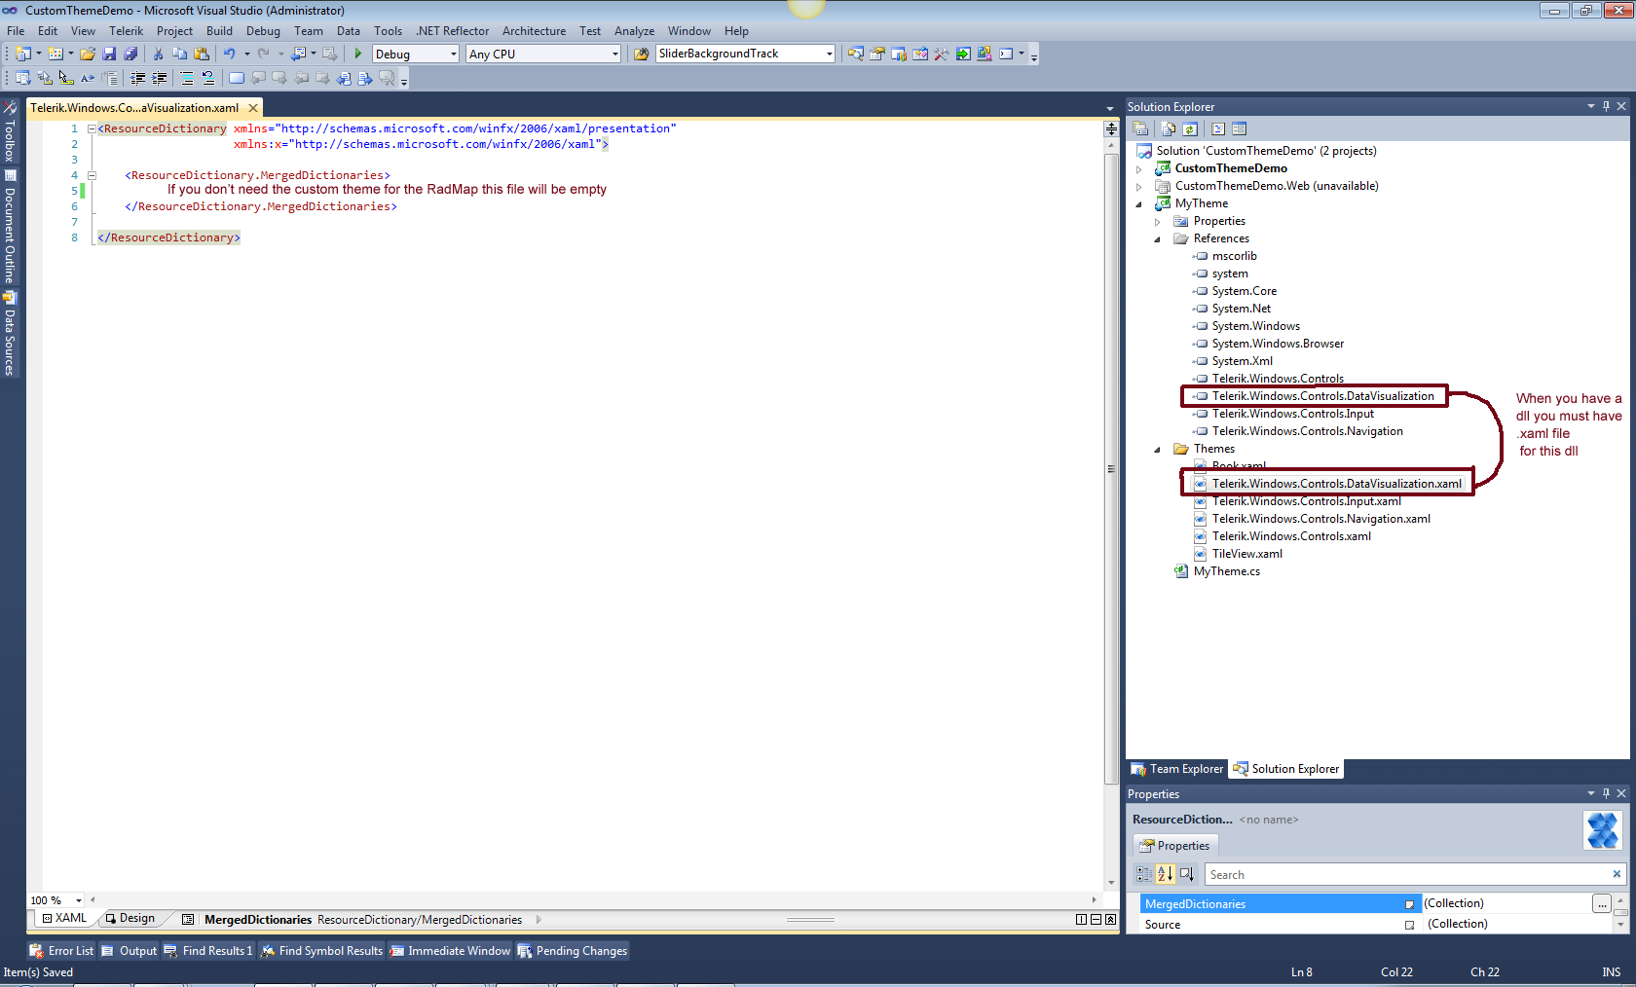Pin or auto-hide the Solution Explorer panel
Viewport: 1636px width, 987px height.
[1606, 107]
